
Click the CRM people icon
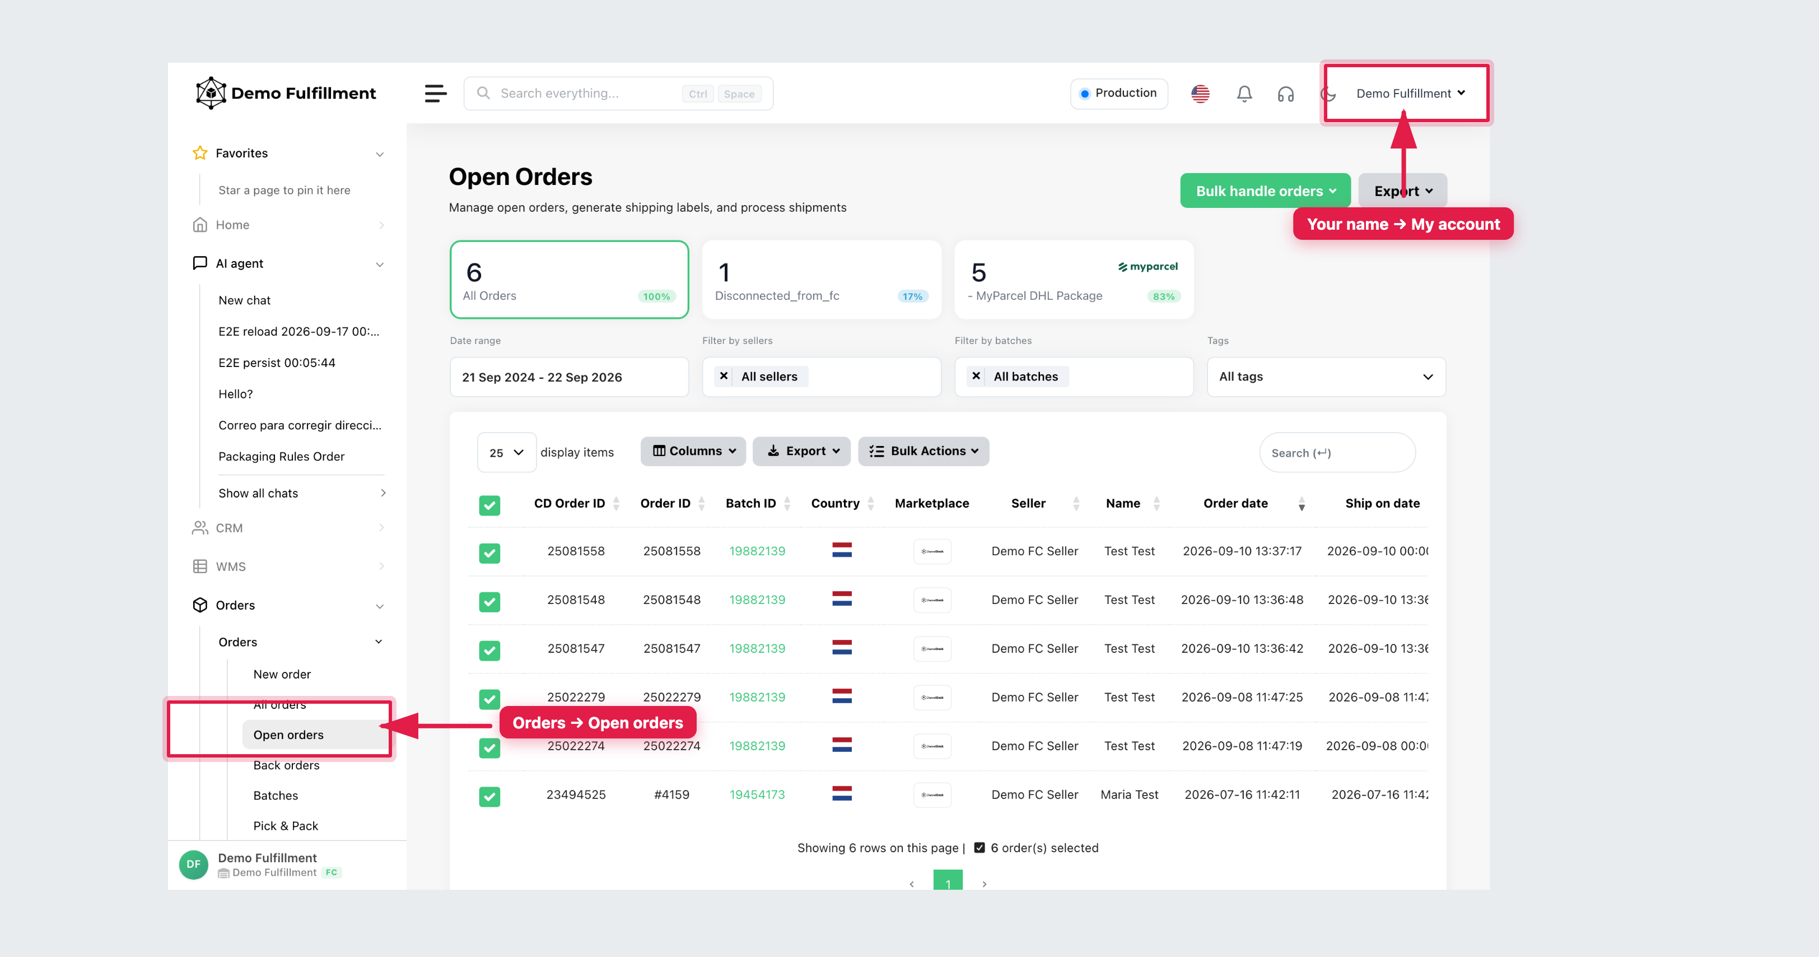(200, 528)
